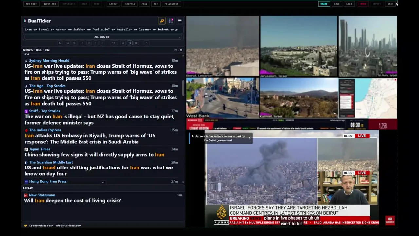Open the DualTicker hamburger menu
419x236 pixels.
point(180,21)
